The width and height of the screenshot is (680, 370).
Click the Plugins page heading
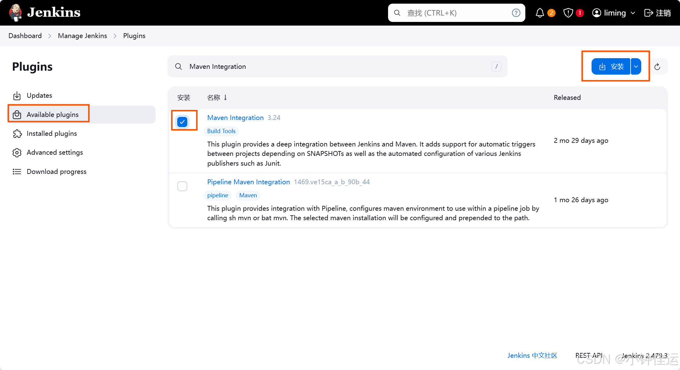32,67
